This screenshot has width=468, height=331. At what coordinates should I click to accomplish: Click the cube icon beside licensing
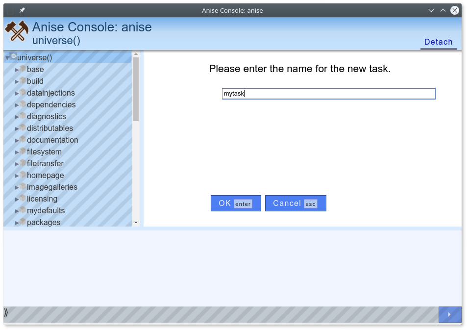pos(23,198)
